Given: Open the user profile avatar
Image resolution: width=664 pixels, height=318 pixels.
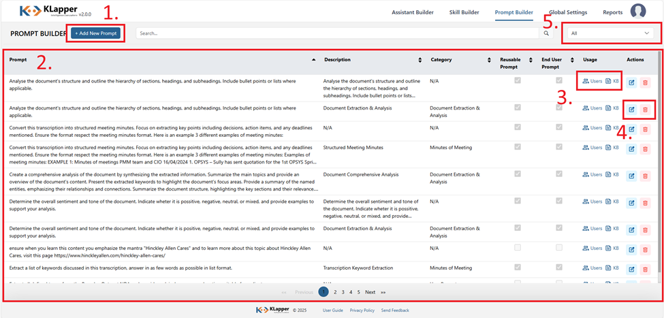Looking at the screenshot, I should point(638,12).
